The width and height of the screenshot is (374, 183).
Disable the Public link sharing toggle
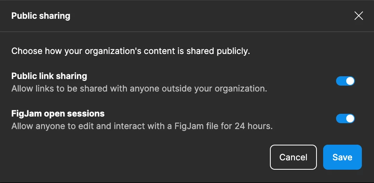[345, 81]
